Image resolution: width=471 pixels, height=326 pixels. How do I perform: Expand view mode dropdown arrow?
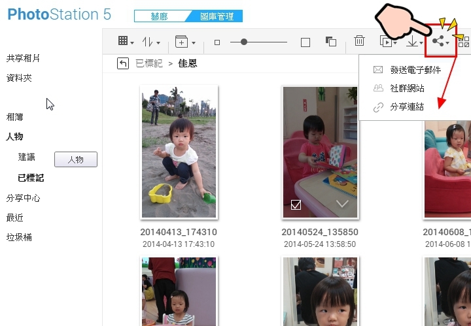(132, 43)
